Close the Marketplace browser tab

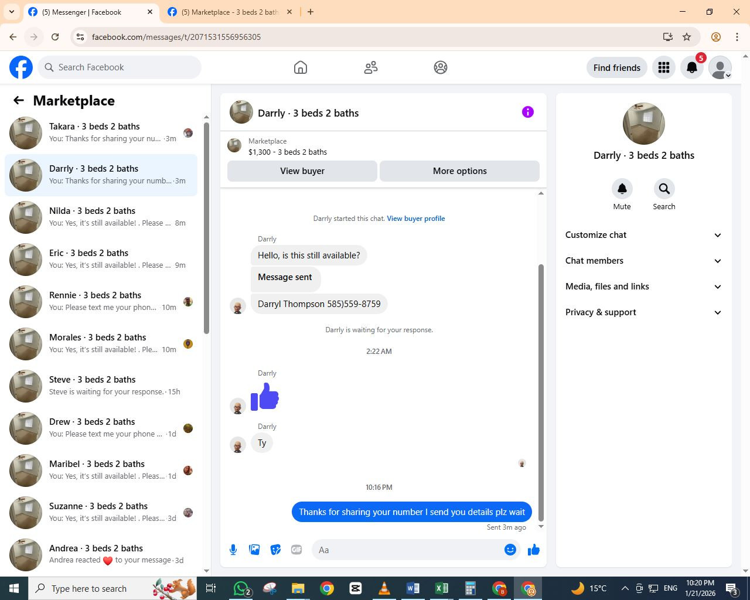[289, 12]
